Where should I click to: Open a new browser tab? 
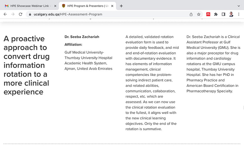[121, 6]
